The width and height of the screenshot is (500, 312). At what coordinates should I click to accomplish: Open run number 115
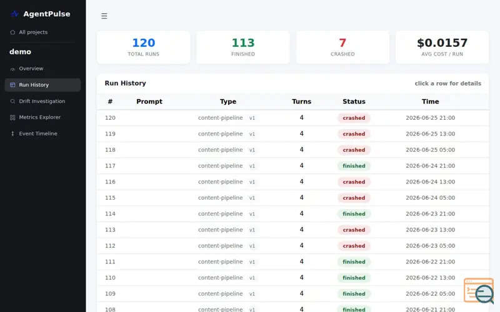click(x=292, y=198)
